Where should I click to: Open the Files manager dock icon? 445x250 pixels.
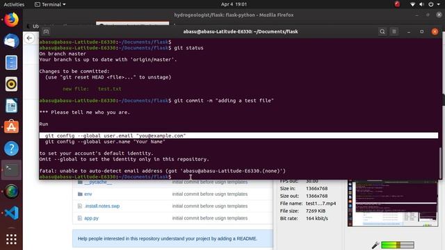tap(11, 62)
